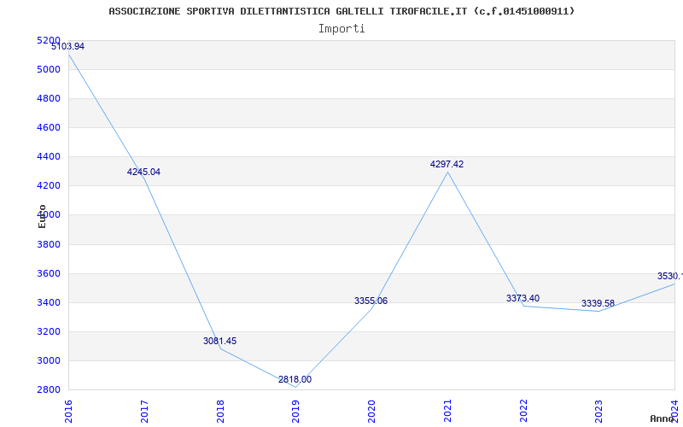Click the y-axis tick 3800

point(49,244)
